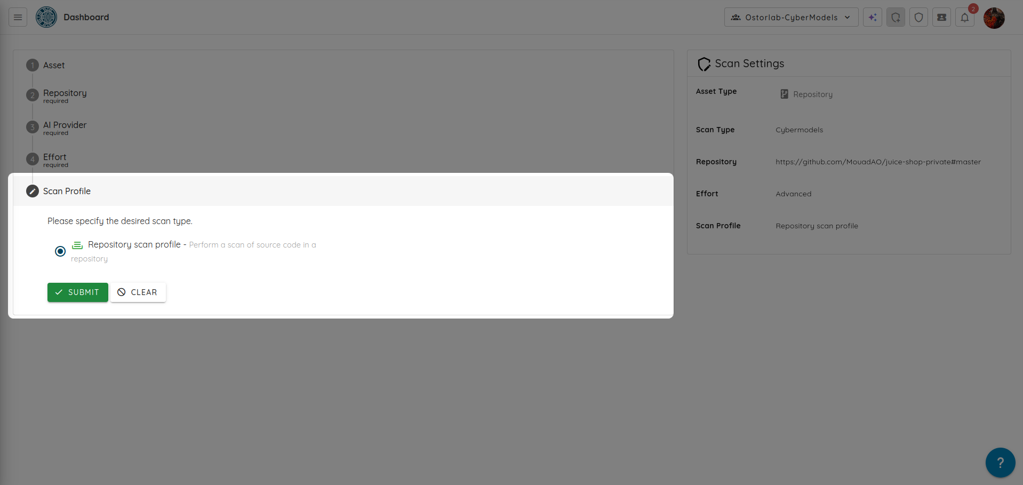This screenshot has height=485, width=1023.
Task: Click the Ostorlab logo
Action: pos(46,17)
